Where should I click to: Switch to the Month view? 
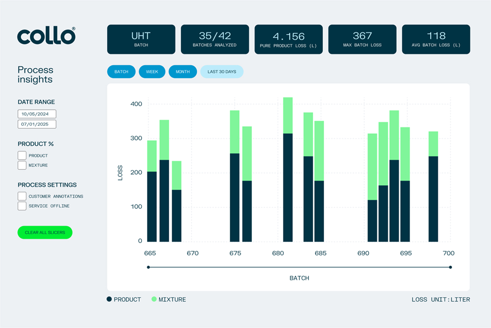pos(183,71)
